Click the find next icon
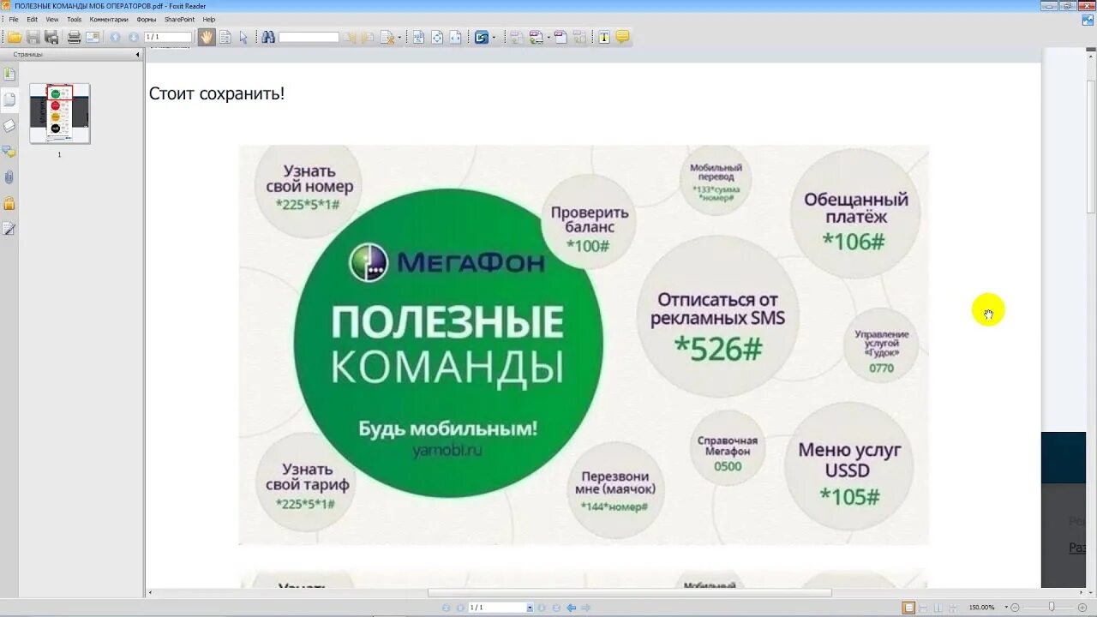 [x=368, y=37]
